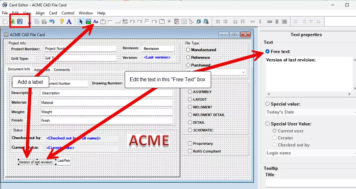Select the Aa text tool
The width and height of the screenshot is (356, 189).
pyautogui.click(x=96, y=21)
